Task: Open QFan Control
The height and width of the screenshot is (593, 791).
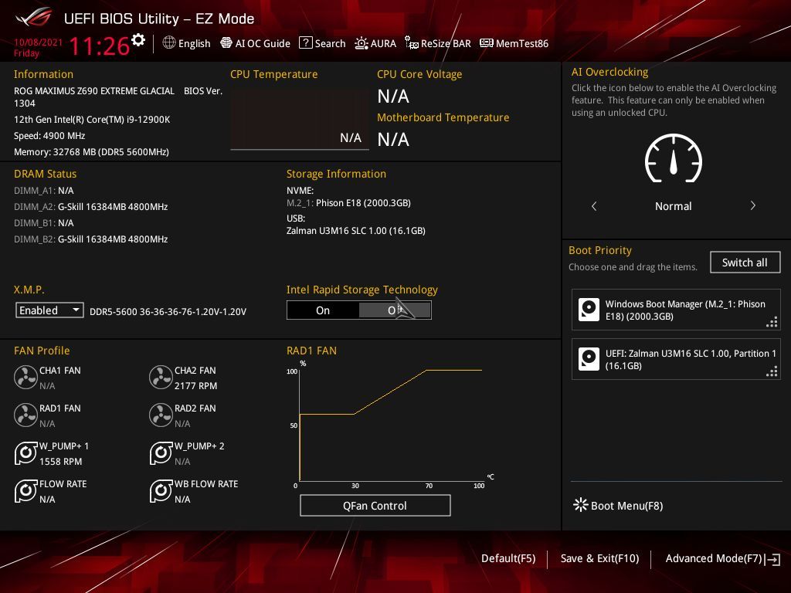Action: click(x=375, y=505)
